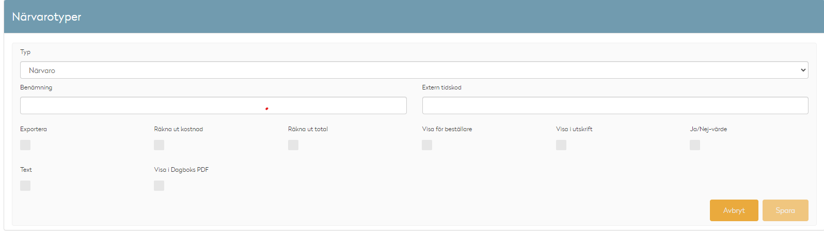This screenshot has height=233, width=824.
Task: Enable the Exportera checkbox
Action: pyautogui.click(x=25, y=145)
